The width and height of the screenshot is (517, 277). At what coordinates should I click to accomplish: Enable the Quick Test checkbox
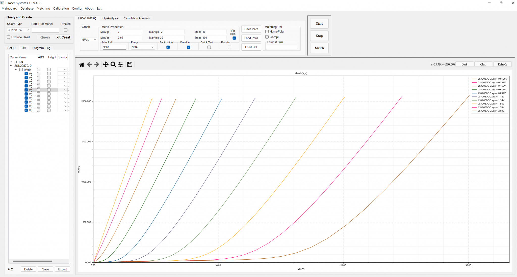(209, 47)
